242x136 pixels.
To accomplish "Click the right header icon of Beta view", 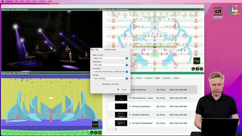I will tap(203, 9).
